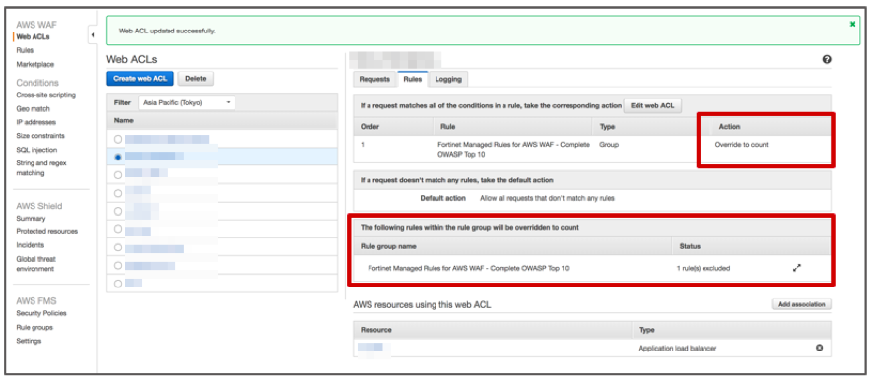This screenshot has height=383, width=872.
Task: Select the last web ACL radio button
Action: [118, 283]
